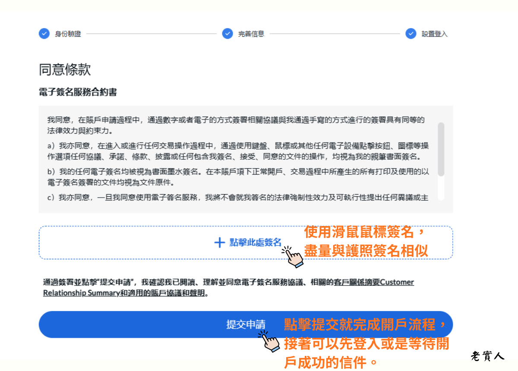Click the orange 使用滑鼠鼠標簽名 annotation text

[365, 233]
